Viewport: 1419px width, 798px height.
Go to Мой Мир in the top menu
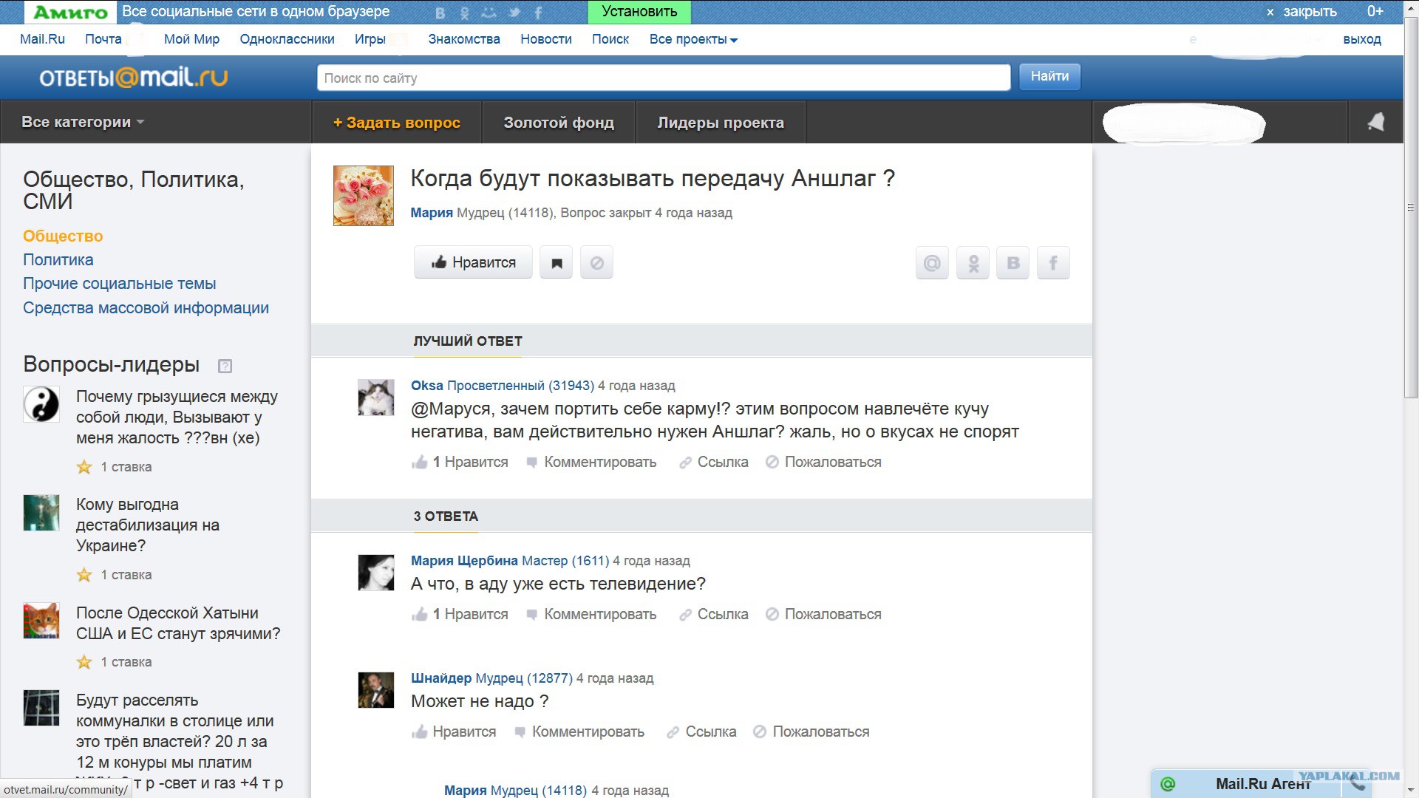click(x=192, y=40)
